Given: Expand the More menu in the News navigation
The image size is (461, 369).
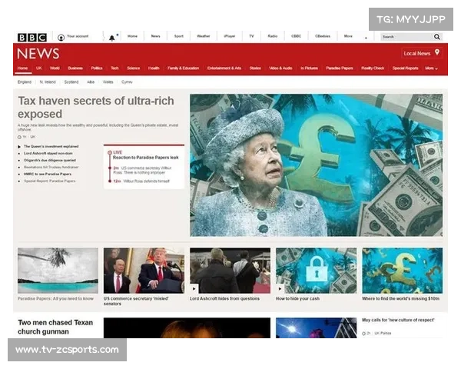Looking at the screenshot, I should click(x=430, y=68).
